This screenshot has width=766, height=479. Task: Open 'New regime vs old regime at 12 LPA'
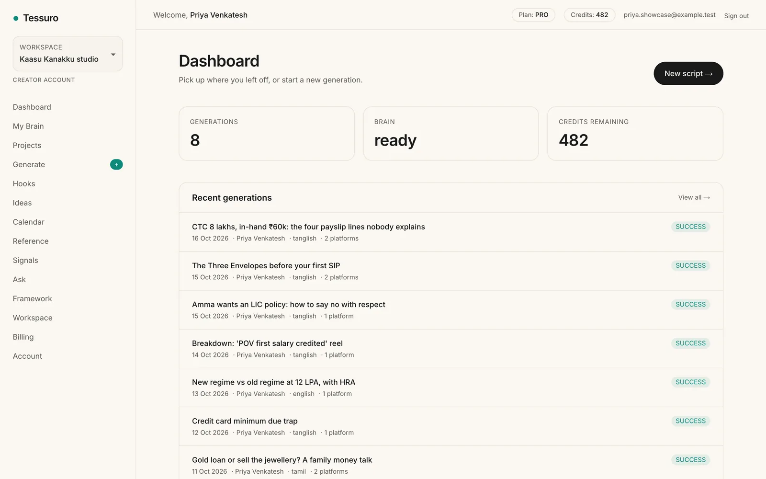pos(451,388)
